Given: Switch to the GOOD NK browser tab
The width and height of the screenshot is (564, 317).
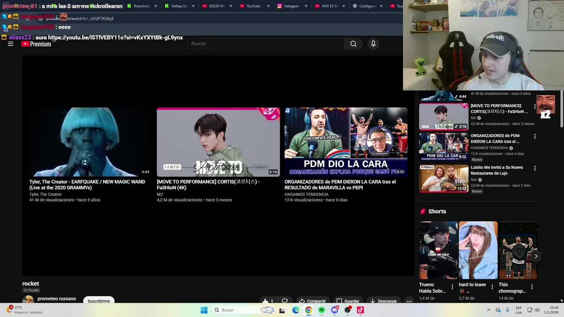Looking at the screenshot, I should pos(217,6).
